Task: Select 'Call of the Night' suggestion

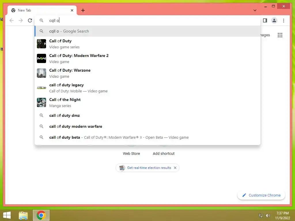Action: click(148, 102)
